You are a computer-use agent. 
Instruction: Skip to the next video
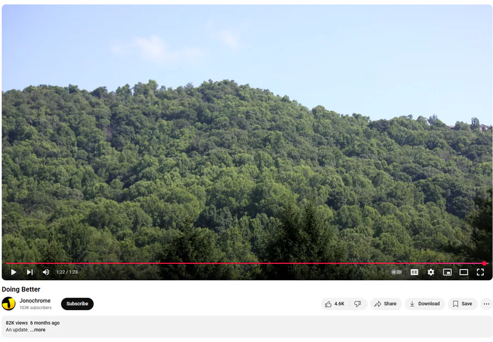tap(30, 272)
